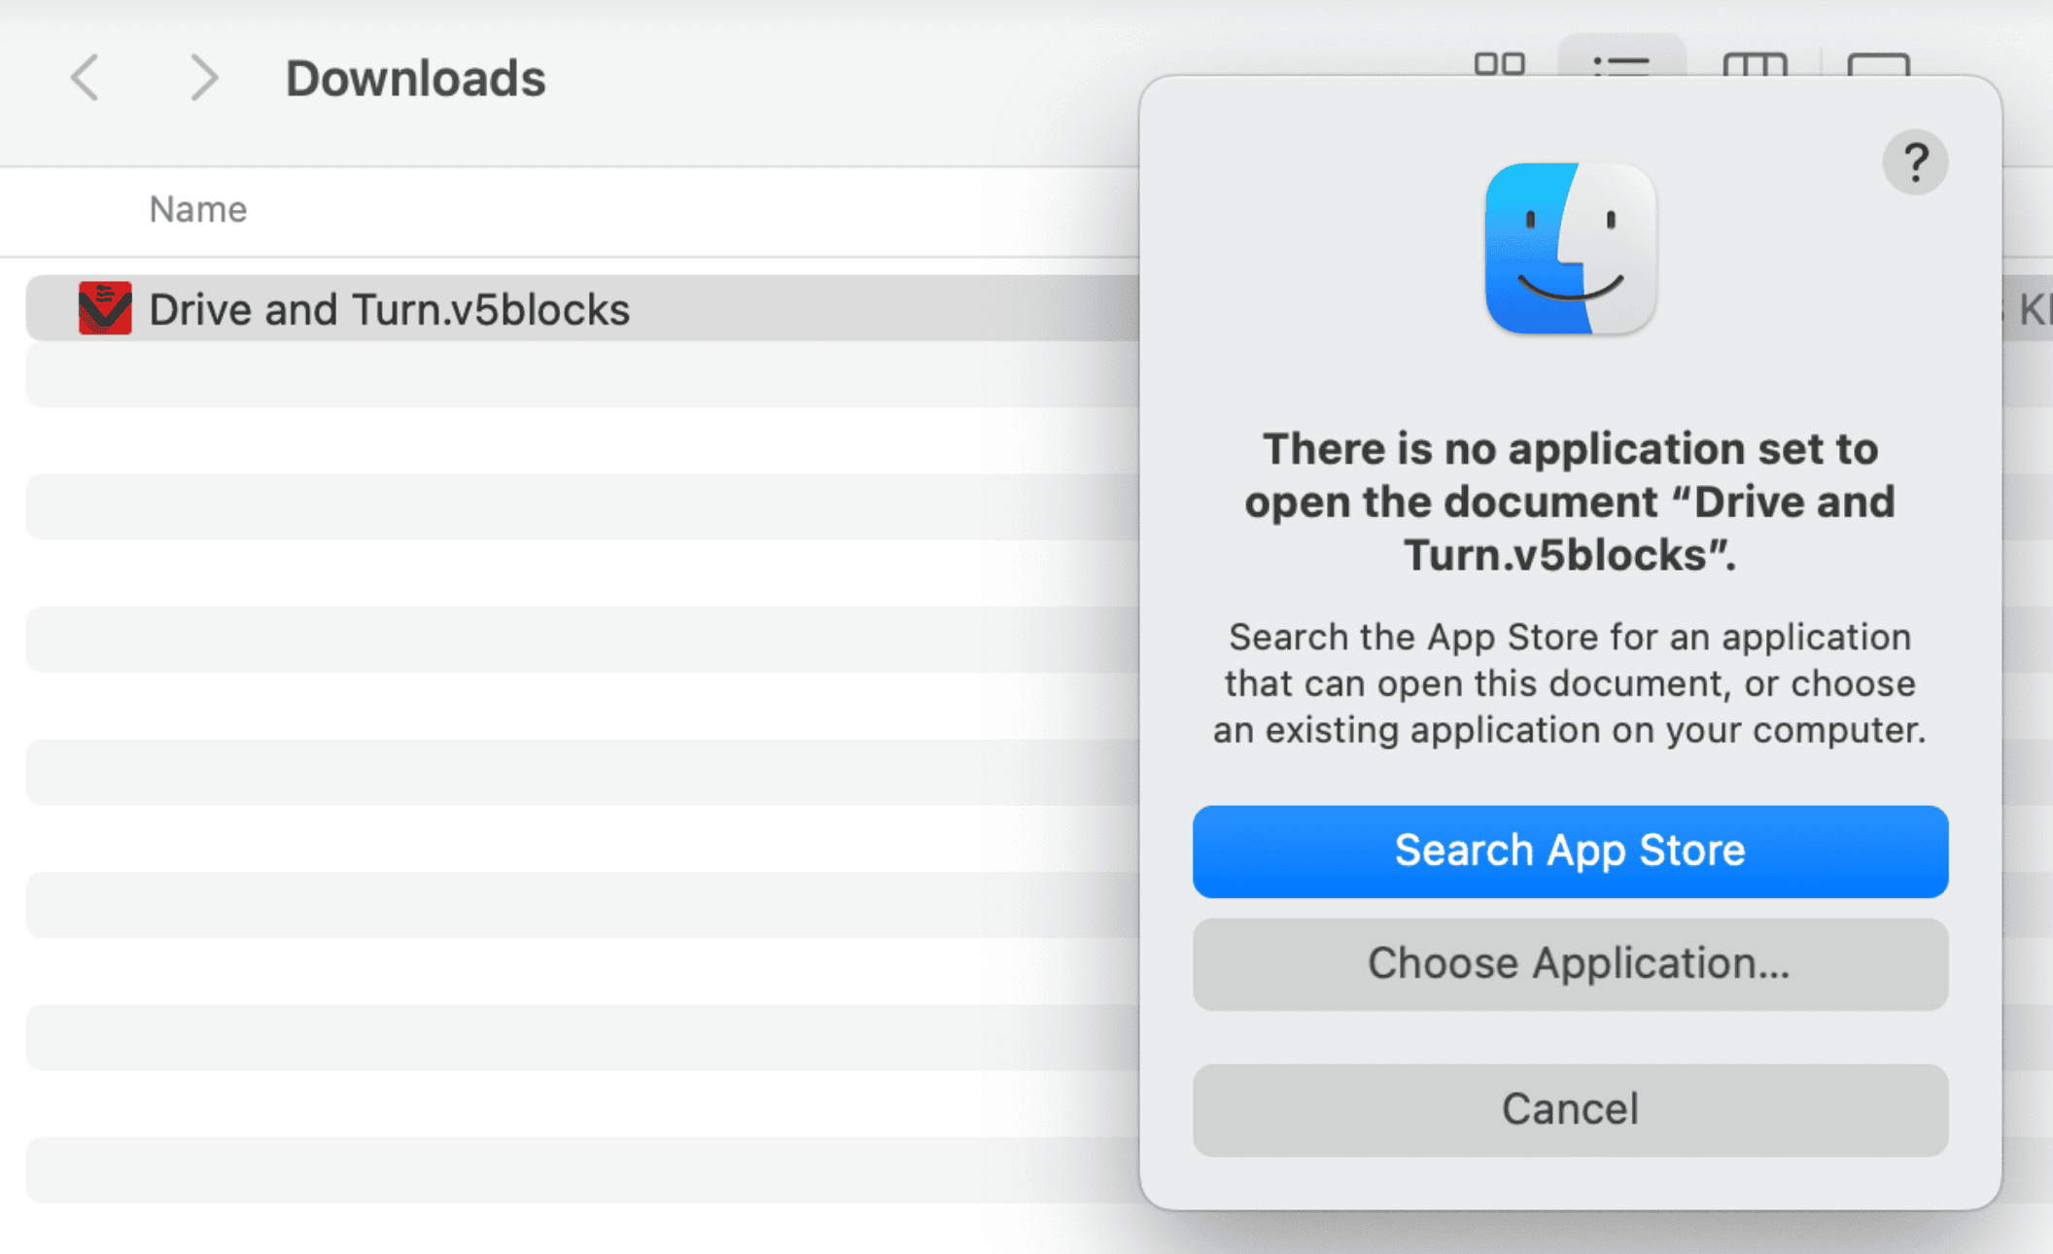Toggle list view in the view switcher
This screenshot has height=1254, width=2053.
point(1621,64)
